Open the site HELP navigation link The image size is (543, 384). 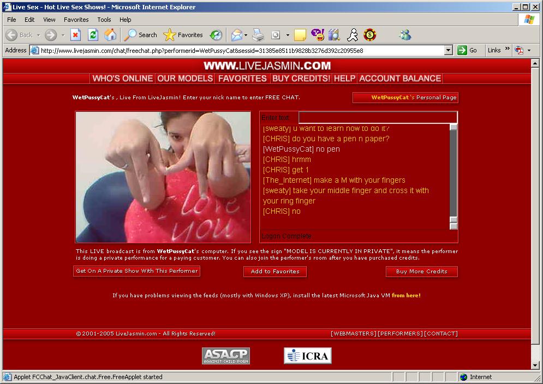tap(344, 79)
